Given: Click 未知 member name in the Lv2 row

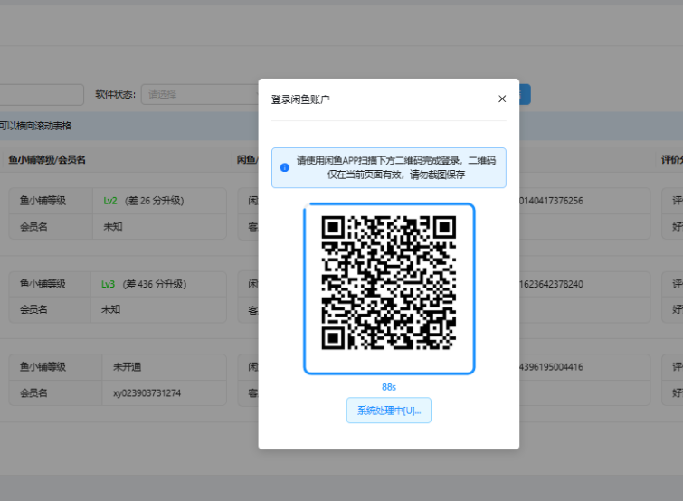Looking at the screenshot, I should point(113,227).
